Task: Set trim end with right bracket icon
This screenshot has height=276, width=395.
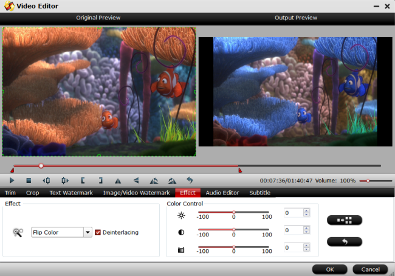Action: pos(100,181)
